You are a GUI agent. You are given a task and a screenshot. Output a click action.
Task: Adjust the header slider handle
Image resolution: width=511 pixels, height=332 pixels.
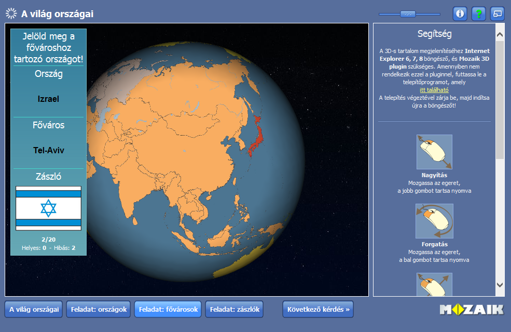[x=408, y=14]
